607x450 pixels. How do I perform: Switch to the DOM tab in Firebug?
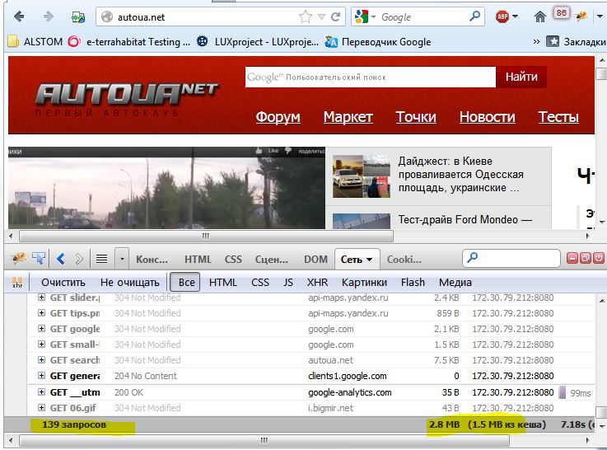tap(315, 259)
